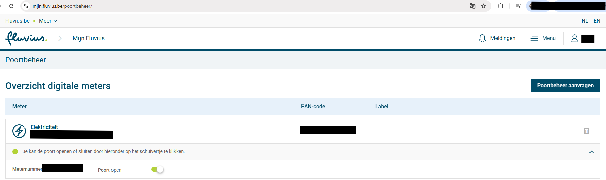Collapse the meter details chevron

click(592, 152)
